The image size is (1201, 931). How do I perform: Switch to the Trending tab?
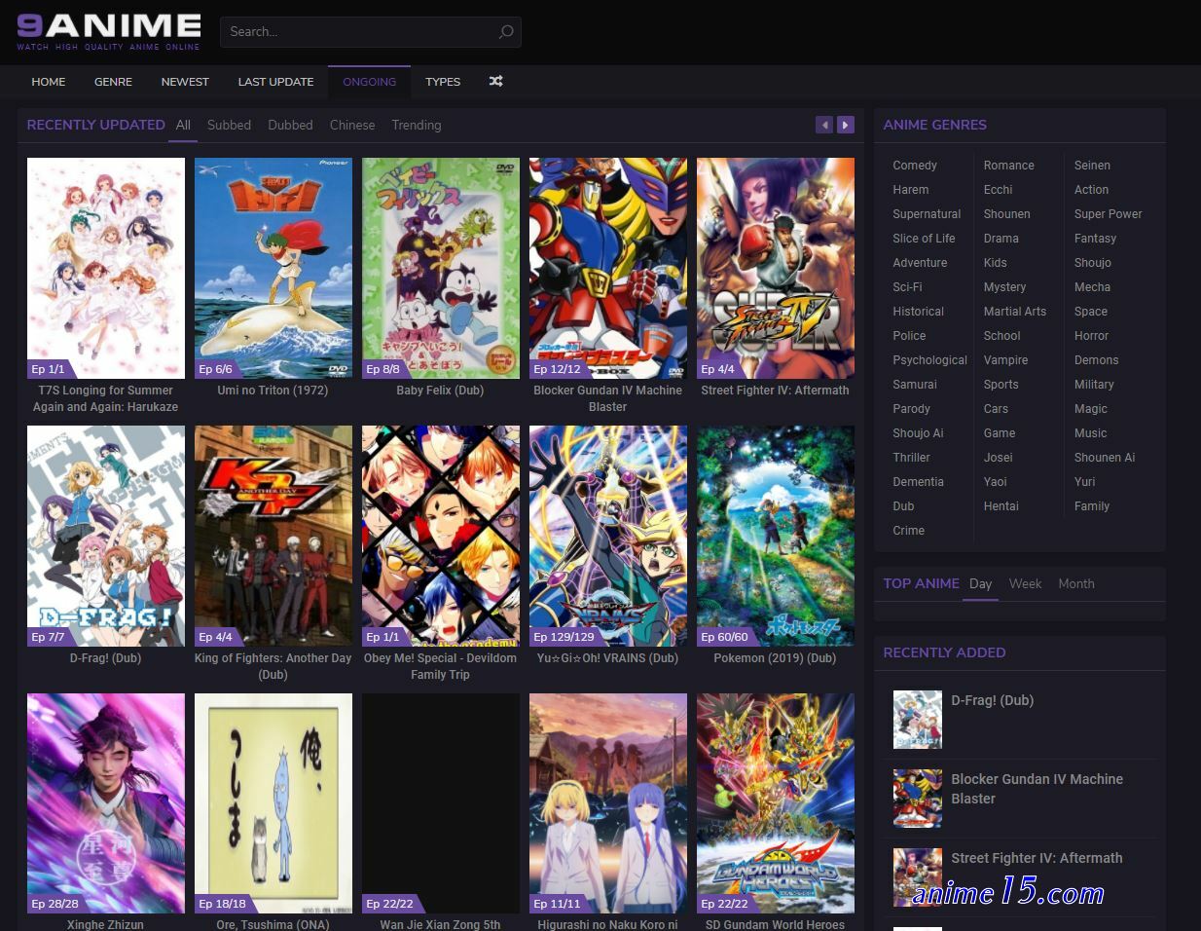[x=417, y=125]
